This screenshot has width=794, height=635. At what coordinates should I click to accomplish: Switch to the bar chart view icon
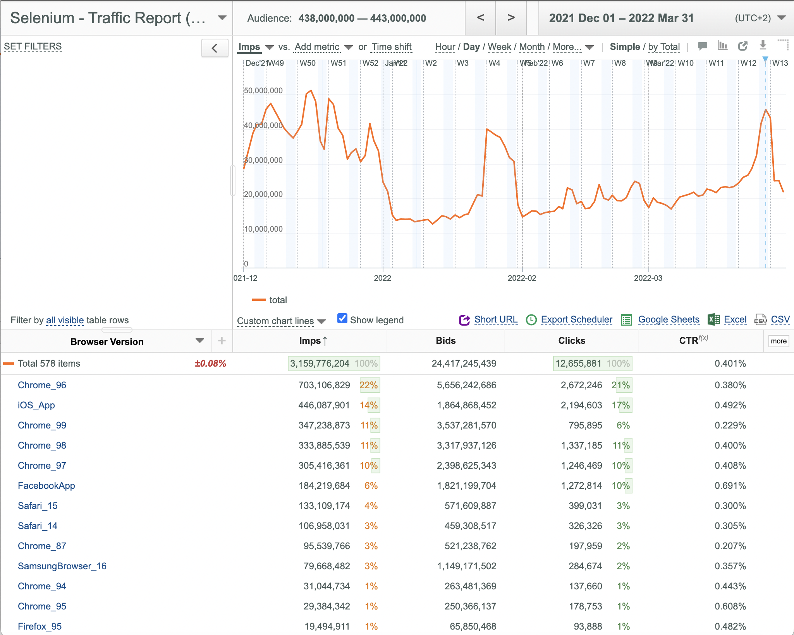pyautogui.click(x=722, y=46)
